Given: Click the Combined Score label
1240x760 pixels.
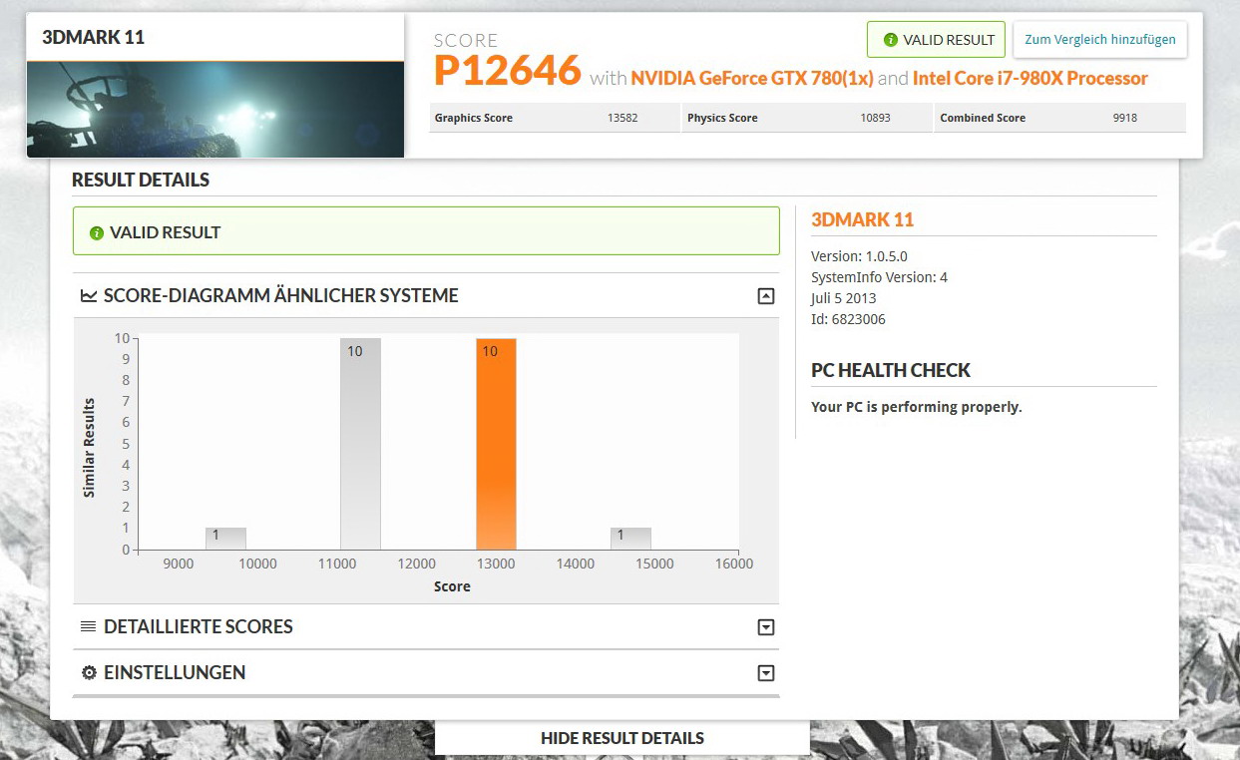Looking at the screenshot, I should point(983,118).
